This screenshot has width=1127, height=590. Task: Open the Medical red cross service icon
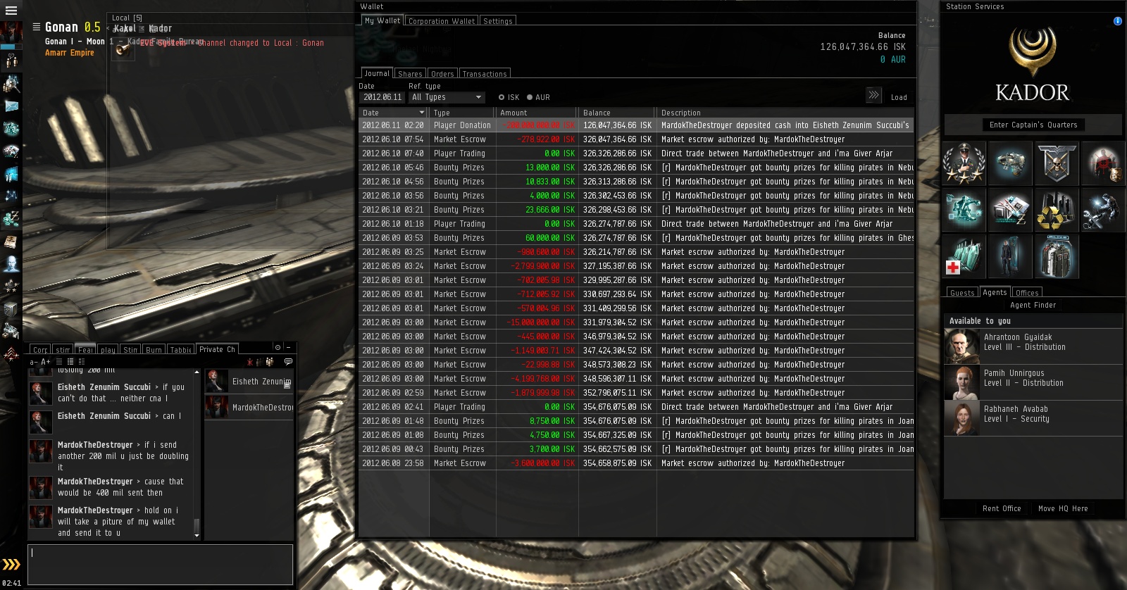coord(965,256)
